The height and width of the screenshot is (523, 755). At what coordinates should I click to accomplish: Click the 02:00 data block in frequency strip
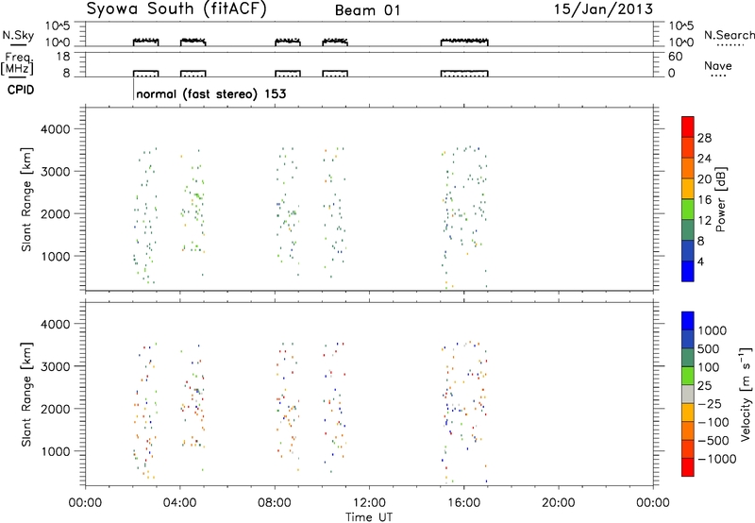146,74
